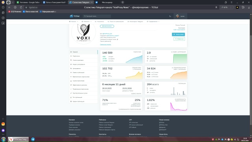The width and height of the screenshot is (252, 142).
Task: Open the @VoxiProxy_bot link
Action: [107, 34]
